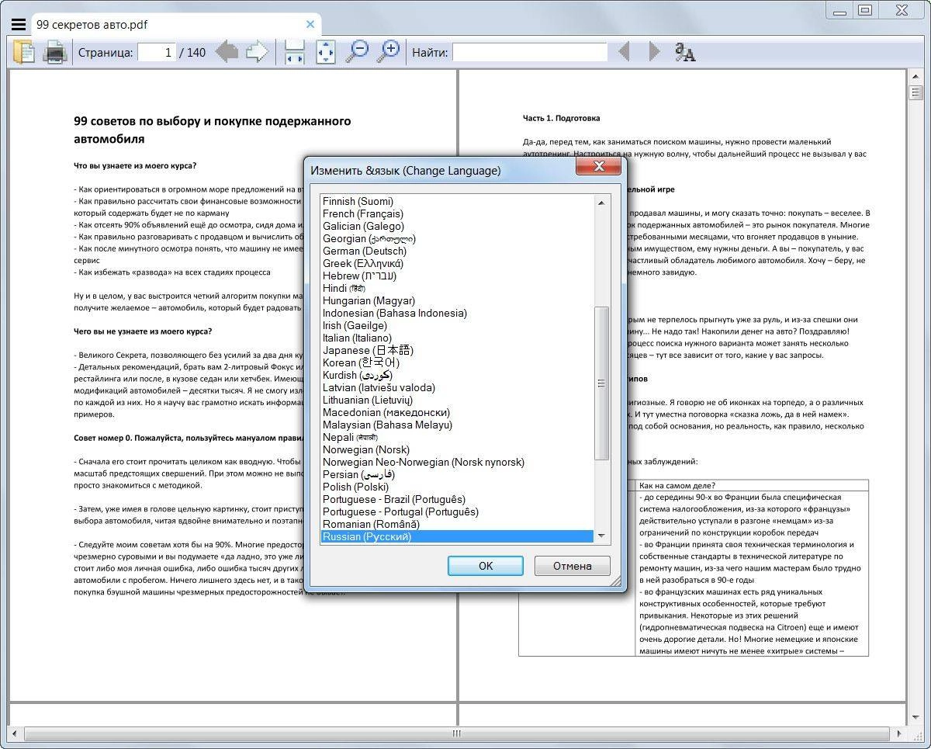Image resolution: width=931 pixels, height=749 pixels.
Task: Select highlighted Russian (Русский) entry
Action: click(x=457, y=536)
